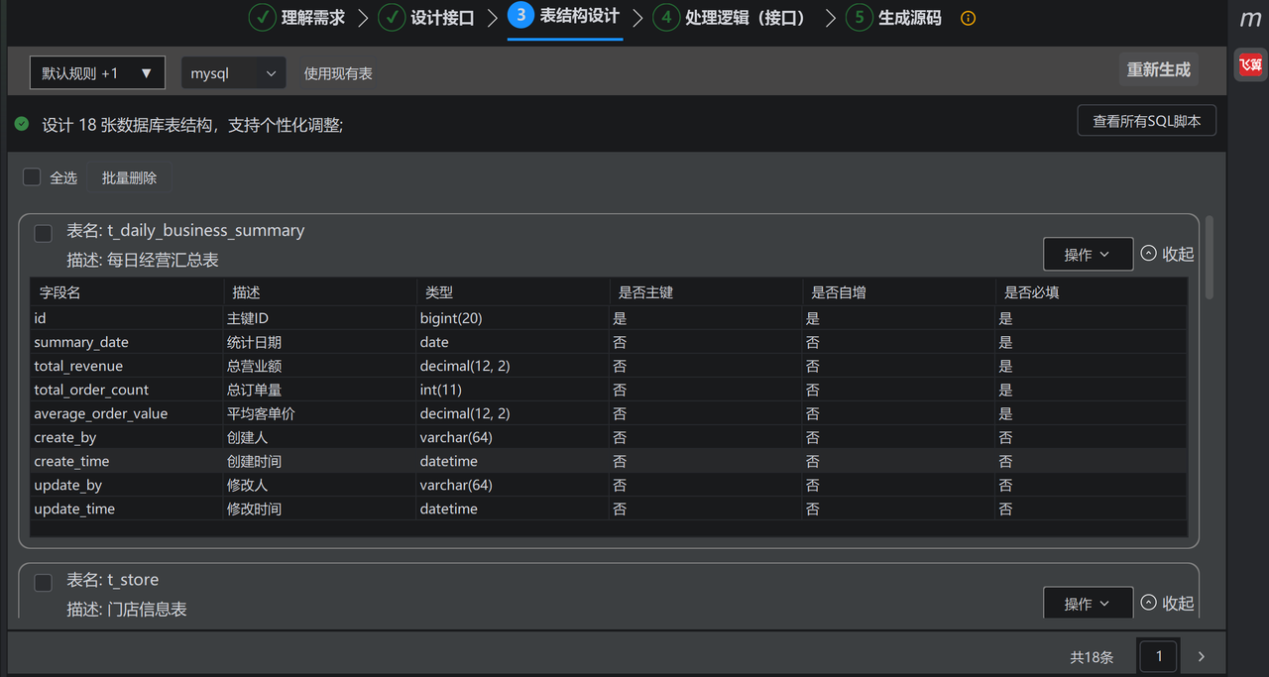Screen dimensions: 1269x677
Task: Click the update_by field cell
Action: point(127,485)
